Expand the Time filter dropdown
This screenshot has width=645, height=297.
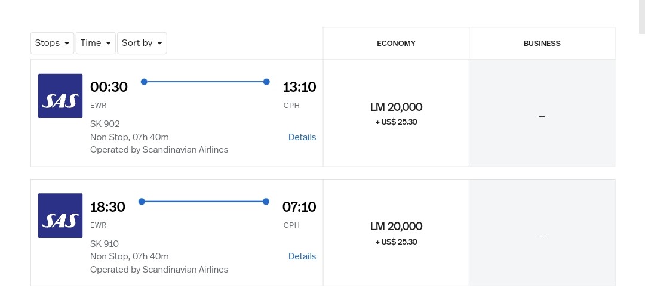(x=96, y=43)
